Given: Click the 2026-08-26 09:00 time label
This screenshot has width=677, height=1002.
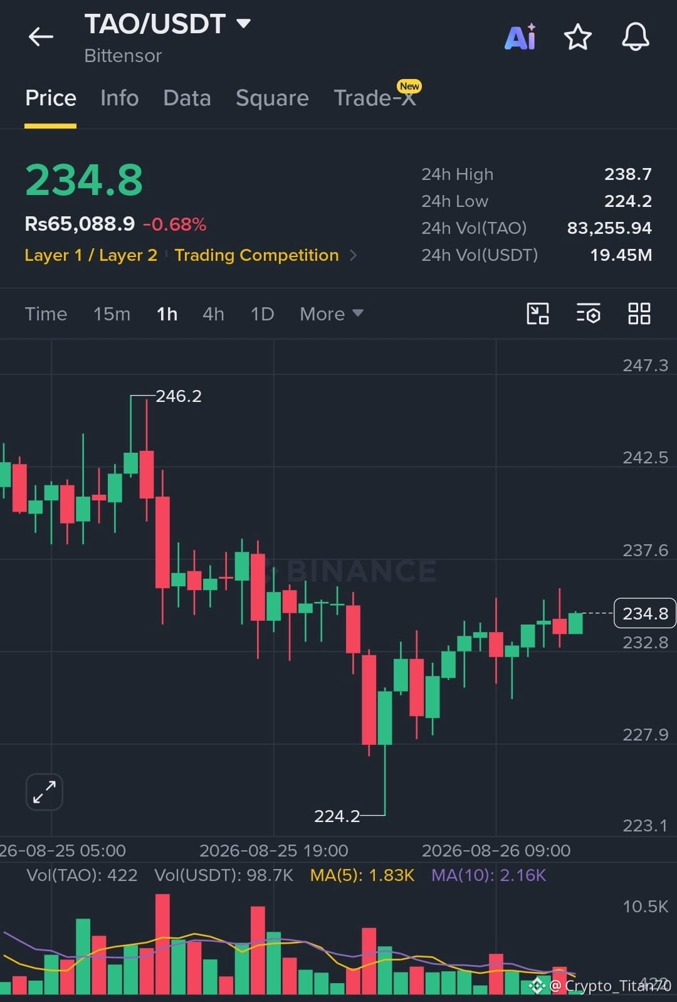Looking at the screenshot, I should (496, 851).
